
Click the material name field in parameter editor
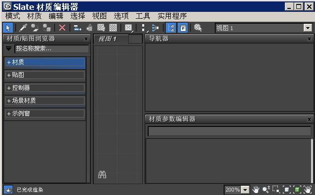[x=230, y=131]
